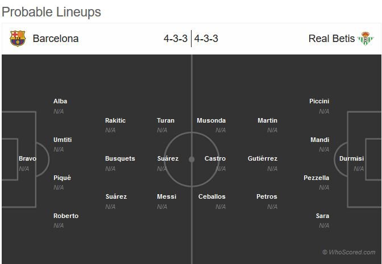Select Barcelona goalkeeper Bravo
The height and width of the screenshot is (264, 382).
[x=27, y=159]
